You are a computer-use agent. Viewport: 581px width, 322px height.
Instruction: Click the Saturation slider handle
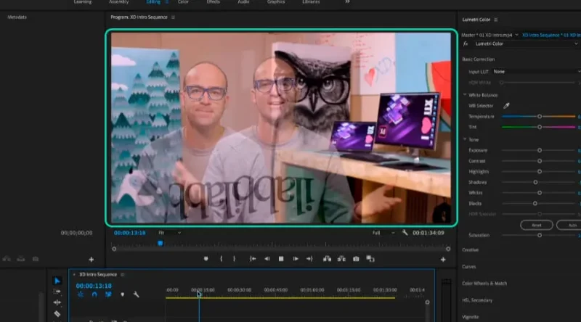click(x=540, y=236)
